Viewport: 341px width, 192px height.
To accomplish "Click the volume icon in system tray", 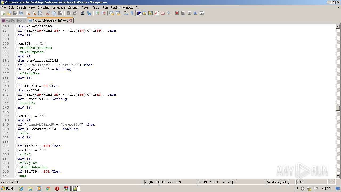I will [303, 189].
